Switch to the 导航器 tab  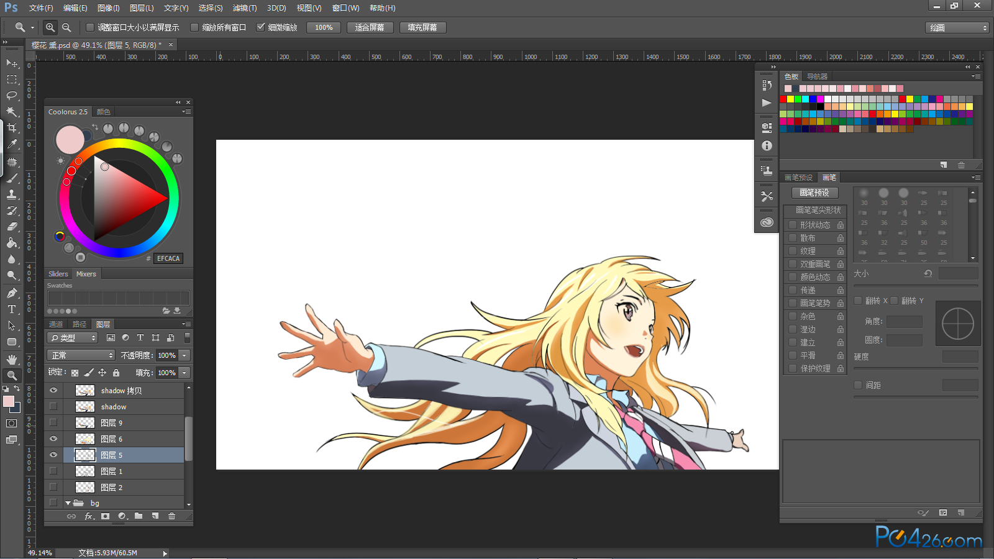click(817, 76)
